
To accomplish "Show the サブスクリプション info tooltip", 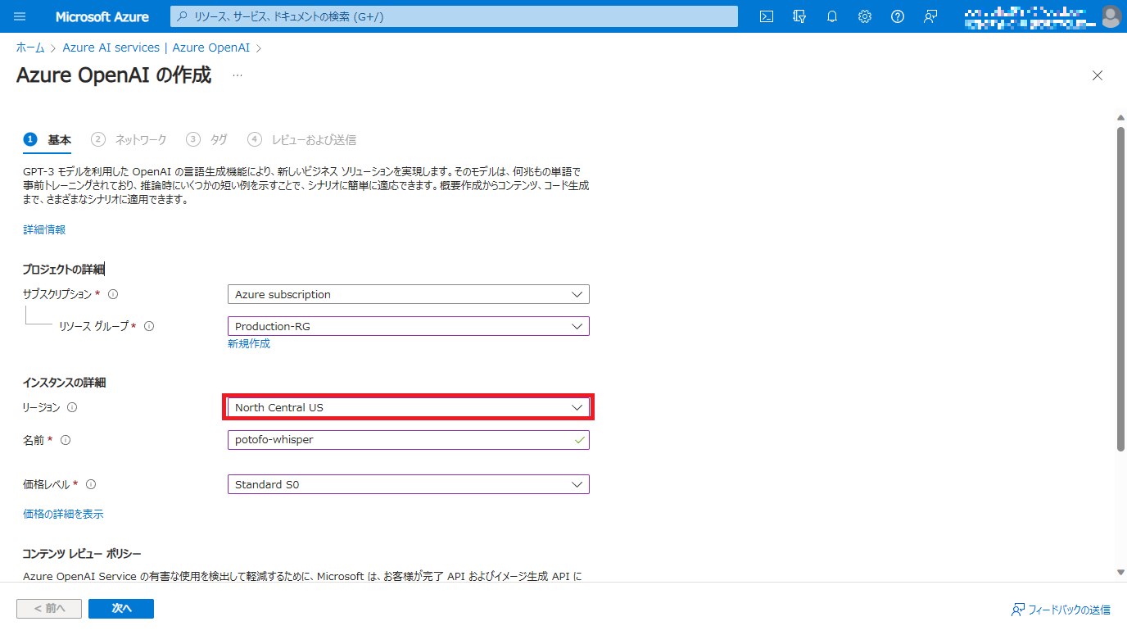I will [x=114, y=293].
